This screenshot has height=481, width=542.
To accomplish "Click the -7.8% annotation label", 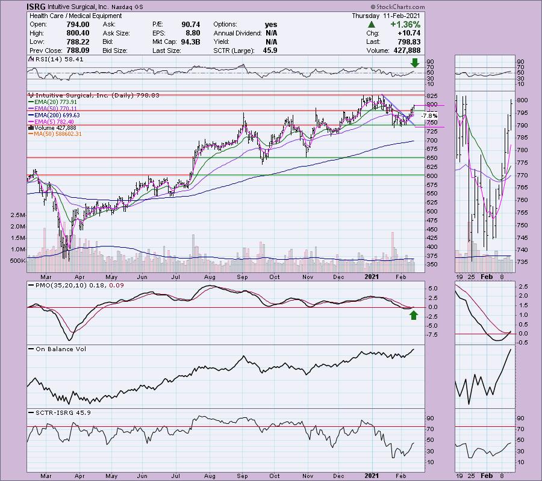I will click(x=429, y=116).
